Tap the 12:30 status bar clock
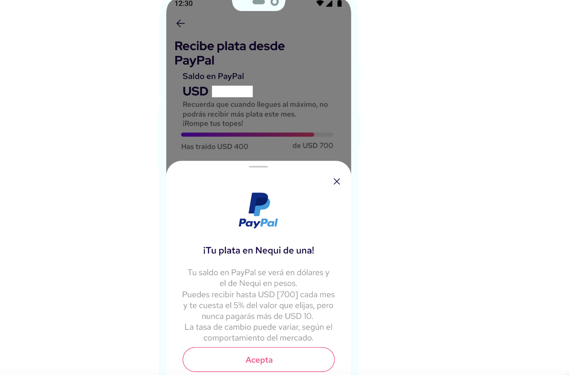The width and height of the screenshot is (569, 375). pos(184,3)
